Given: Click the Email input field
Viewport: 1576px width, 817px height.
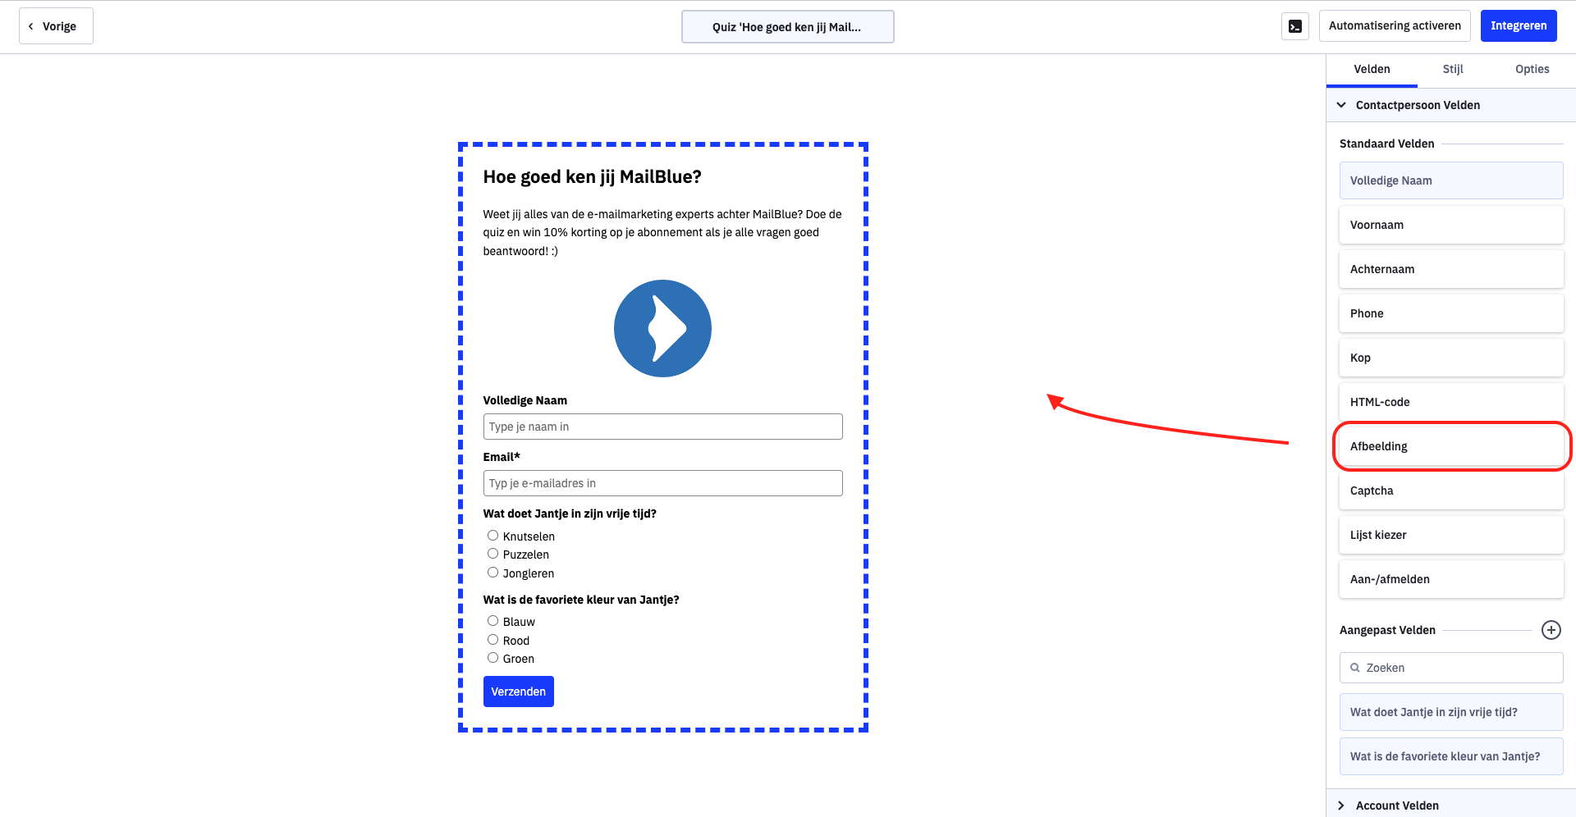Looking at the screenshot, I should pos(662,483).
